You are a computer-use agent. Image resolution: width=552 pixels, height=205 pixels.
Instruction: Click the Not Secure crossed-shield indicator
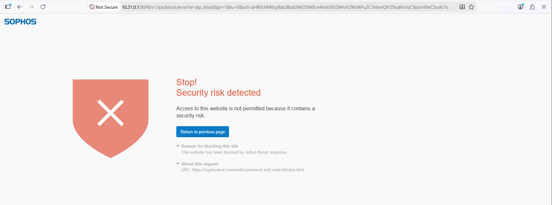pyautogui.click(x=103, y=7)
